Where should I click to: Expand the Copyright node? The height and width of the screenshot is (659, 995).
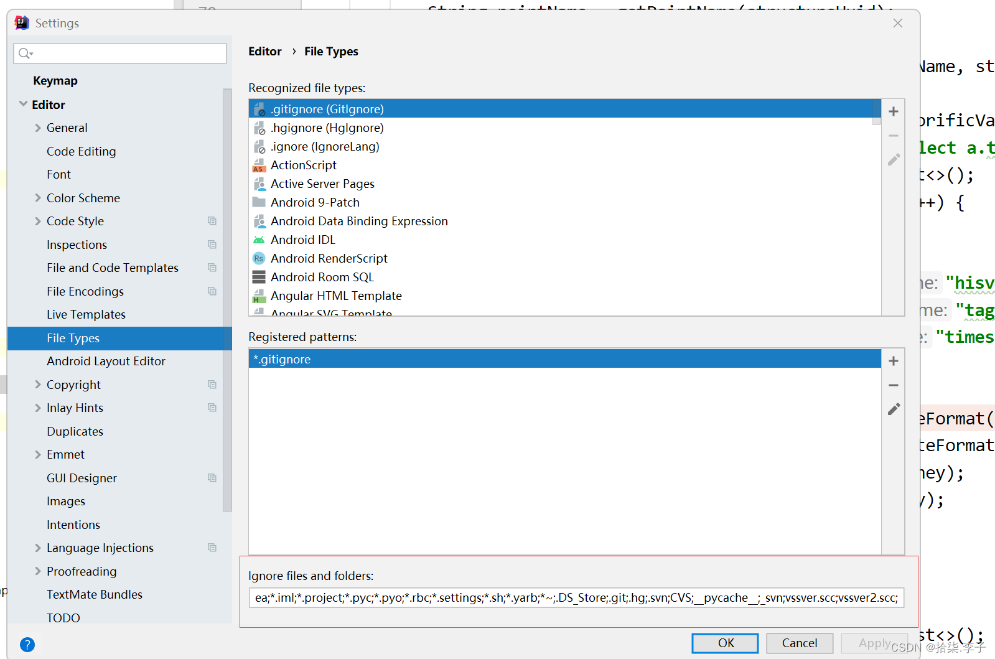[38, 385]
